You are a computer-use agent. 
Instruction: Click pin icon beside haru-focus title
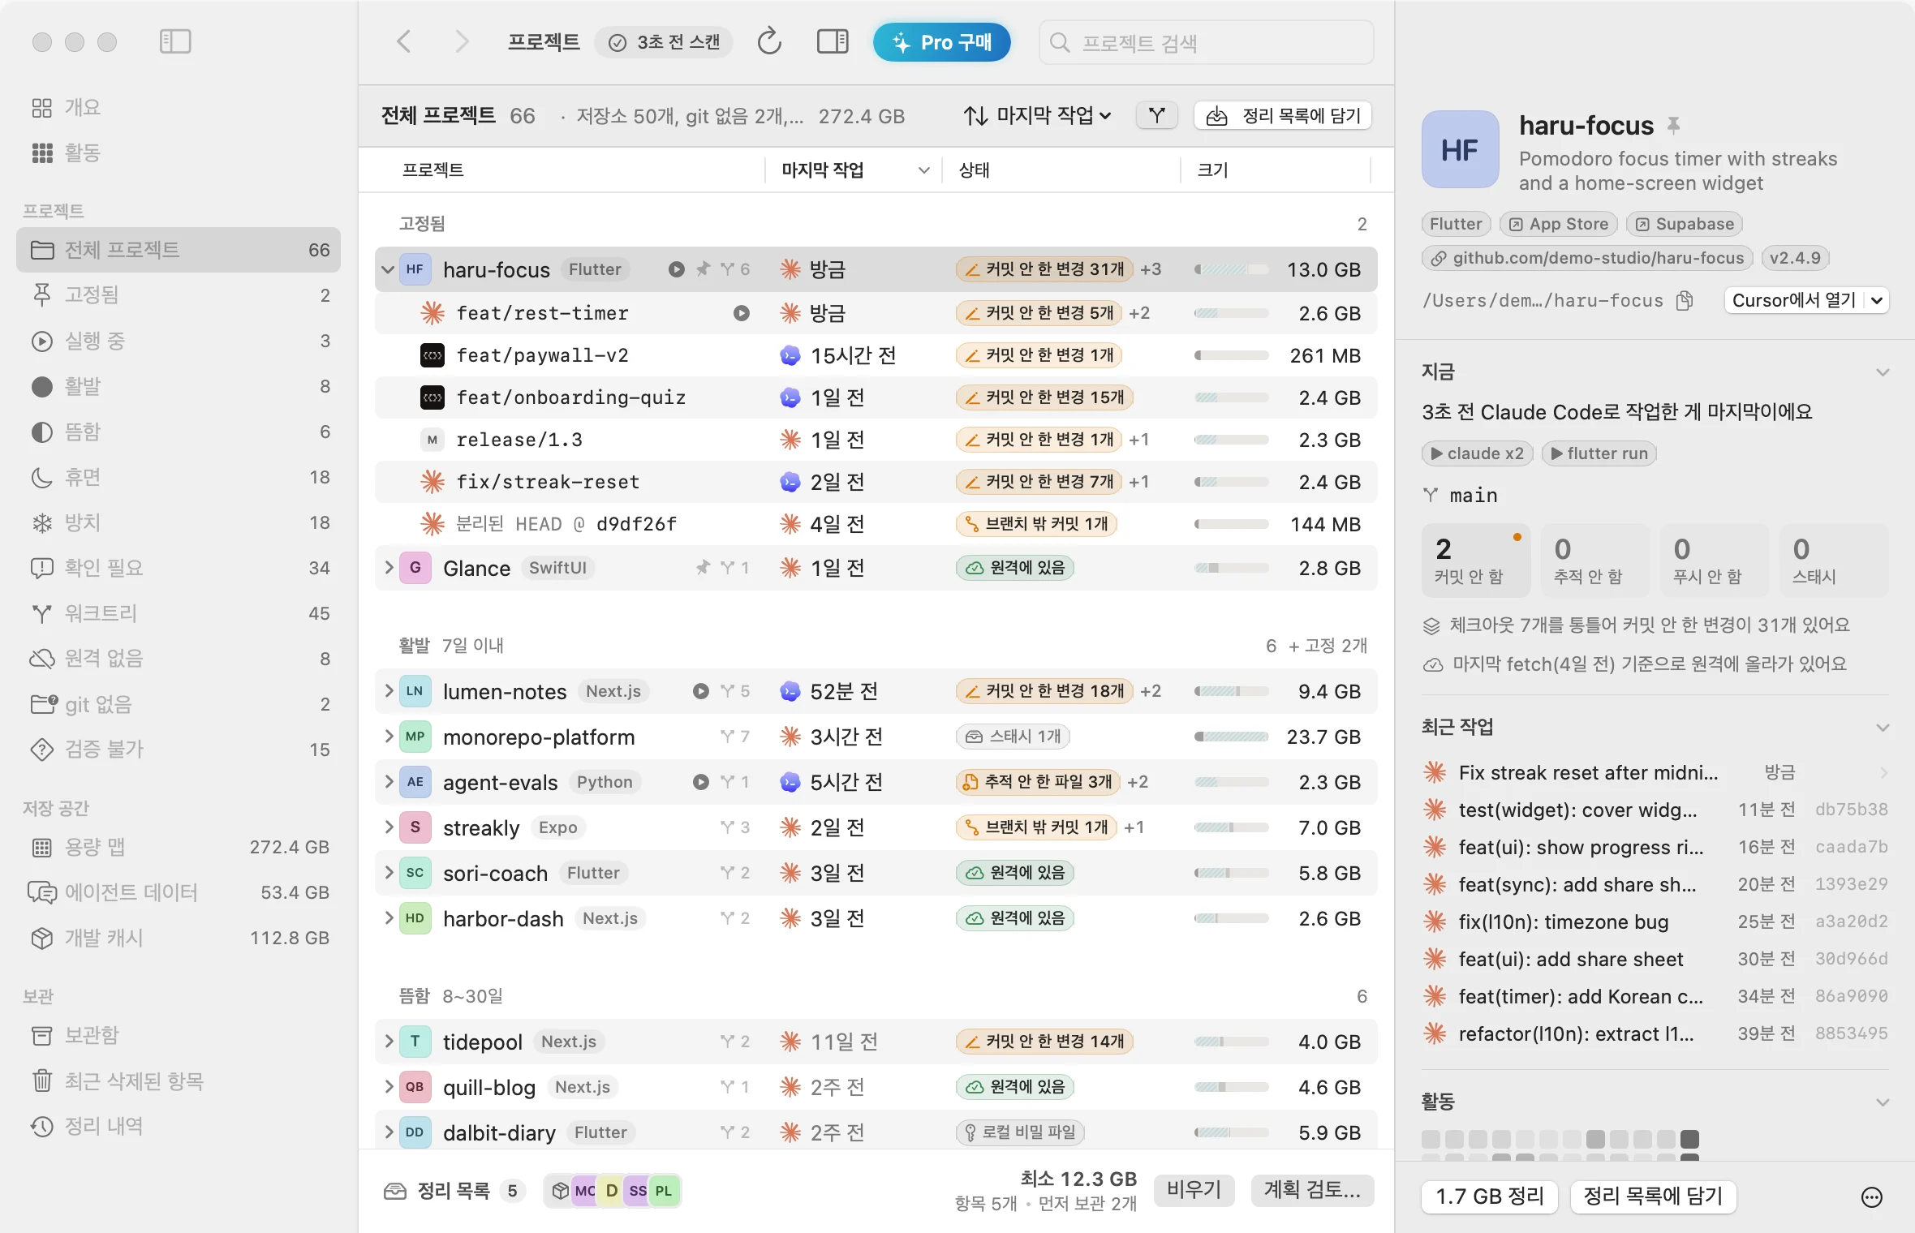pyautogui.click(x=1673, y=126)
